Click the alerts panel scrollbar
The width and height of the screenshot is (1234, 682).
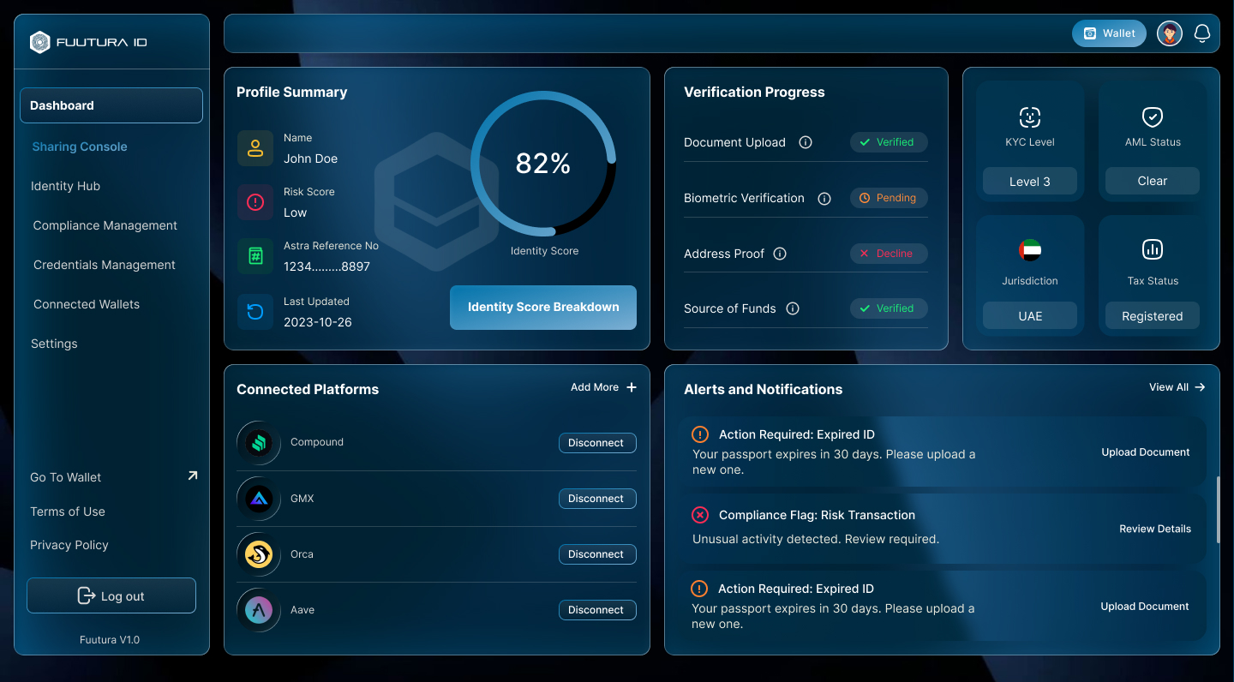click(x=1218, y=509)
